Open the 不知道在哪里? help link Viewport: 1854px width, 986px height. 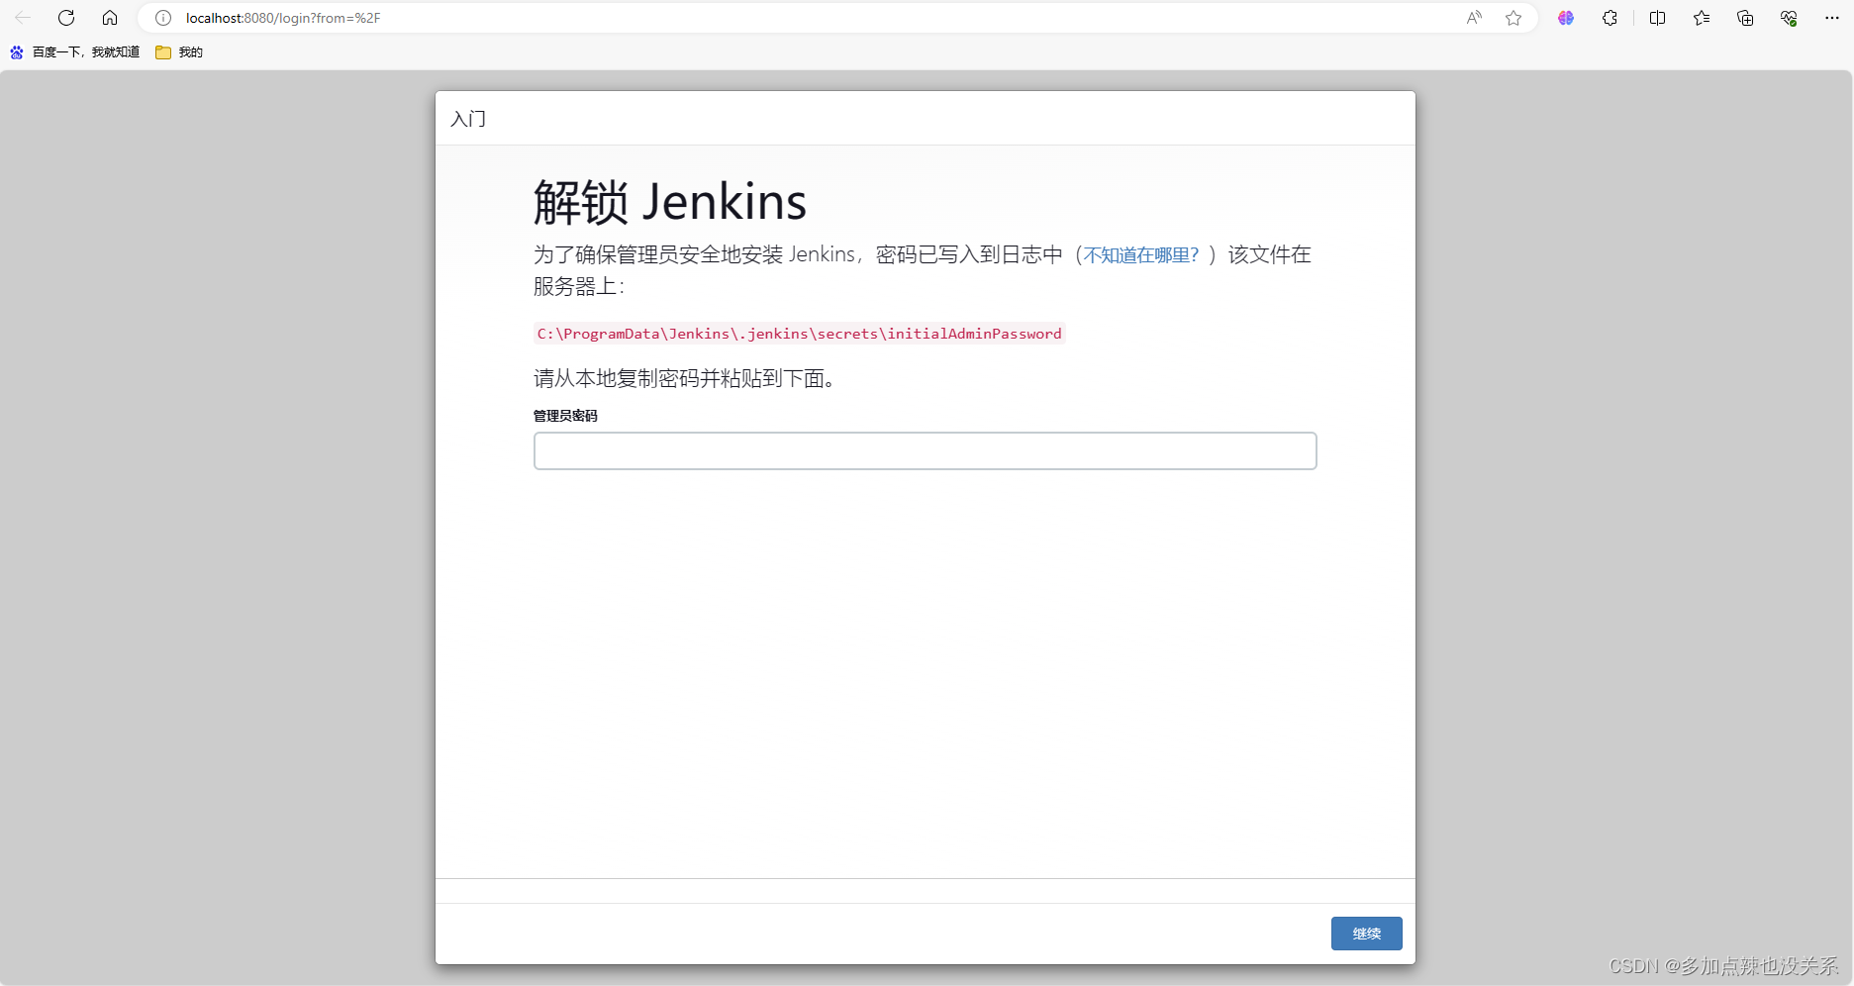1141,255
